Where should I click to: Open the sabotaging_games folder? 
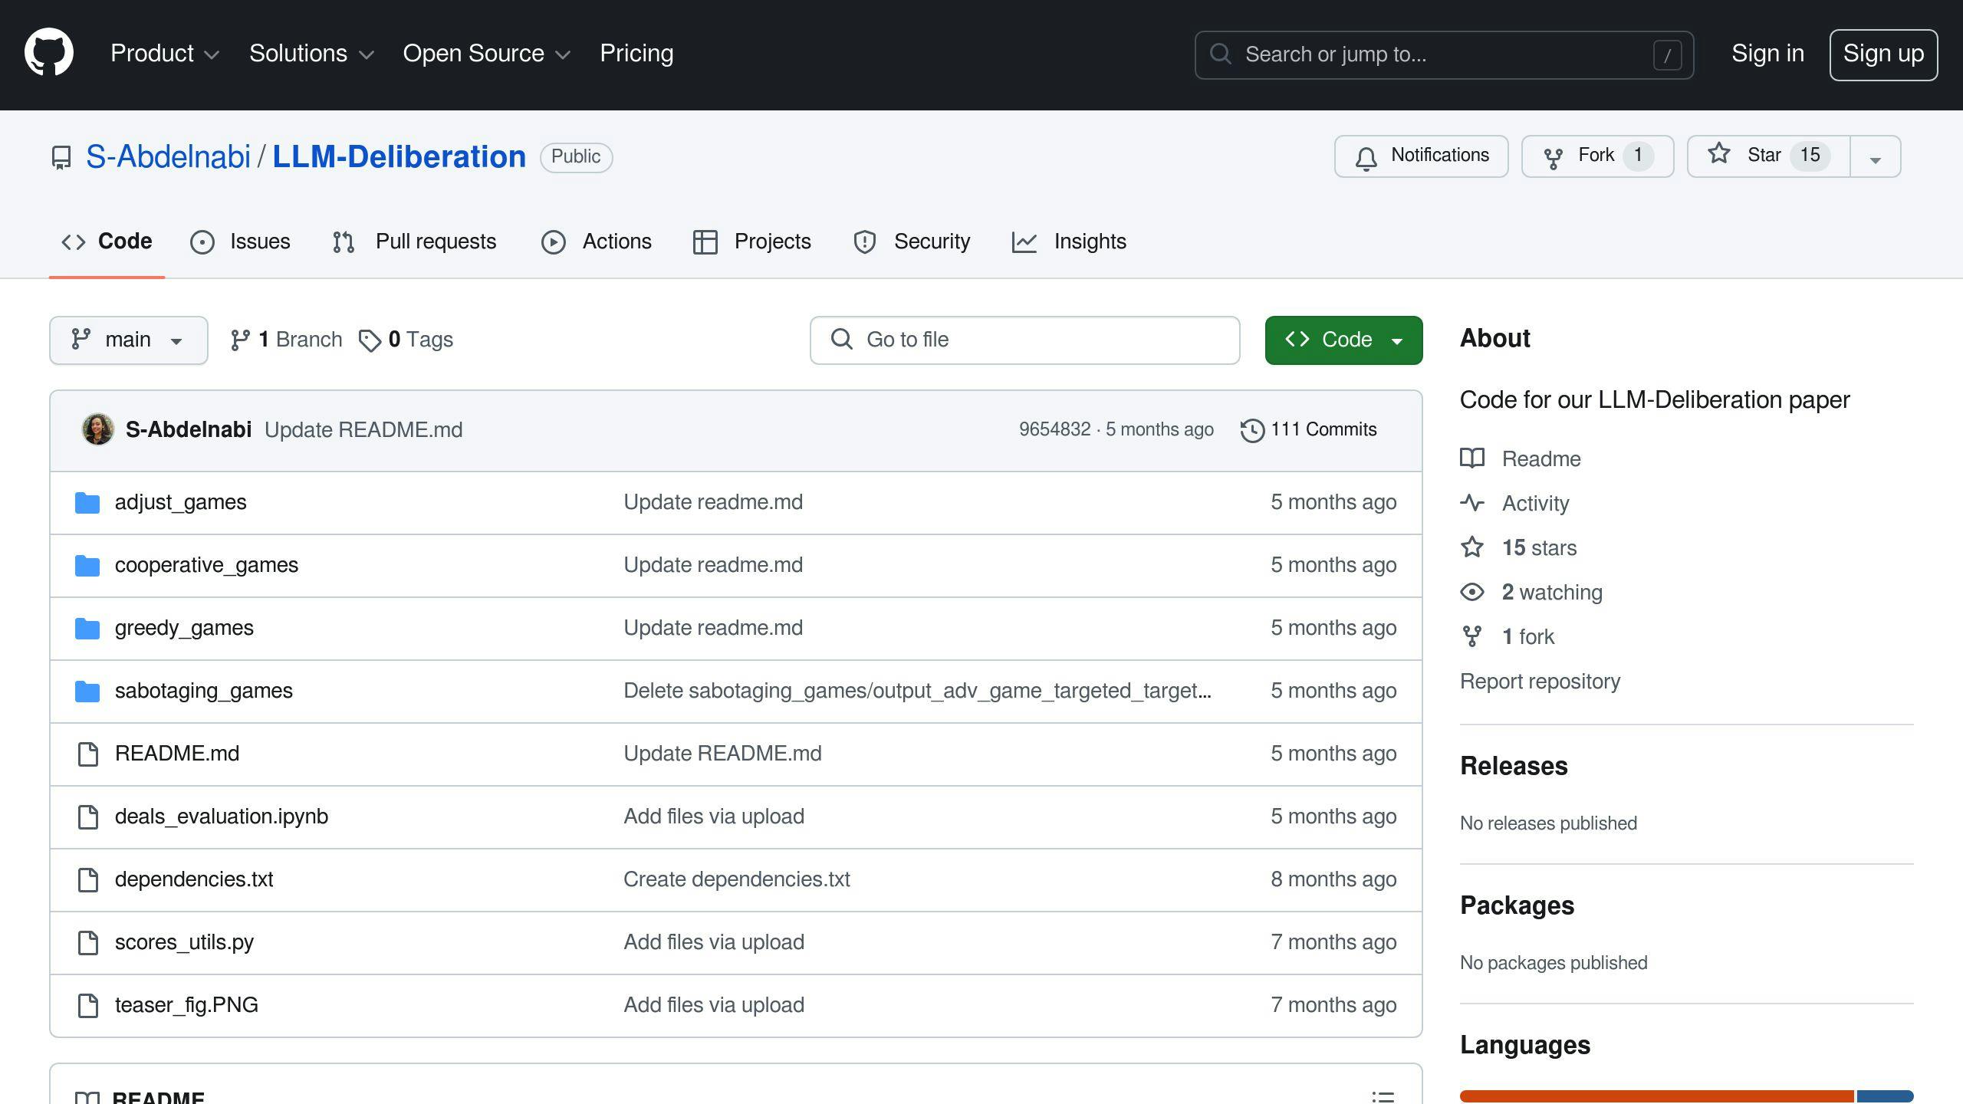[204, 691]
